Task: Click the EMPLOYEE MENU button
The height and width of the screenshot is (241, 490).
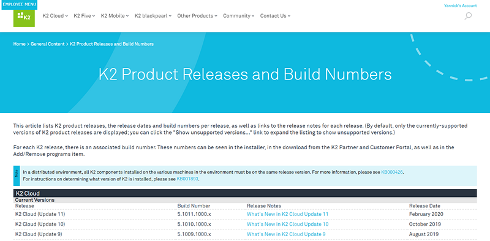Action: [x=20, y=4]
